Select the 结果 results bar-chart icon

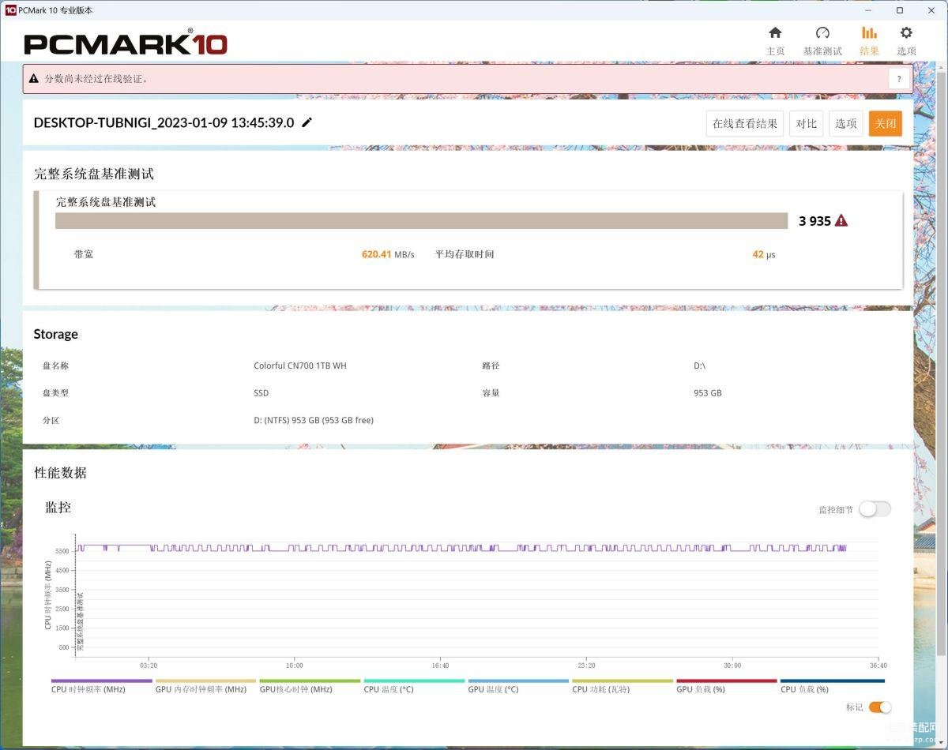pos(869,32)
